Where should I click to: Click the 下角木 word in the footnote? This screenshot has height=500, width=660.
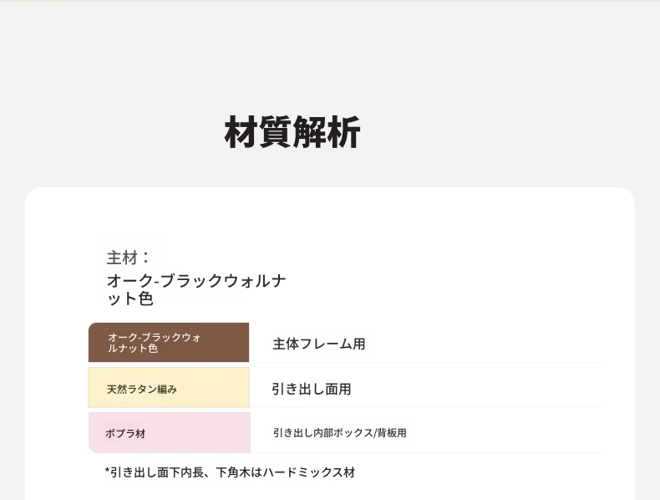pos(233,472)
